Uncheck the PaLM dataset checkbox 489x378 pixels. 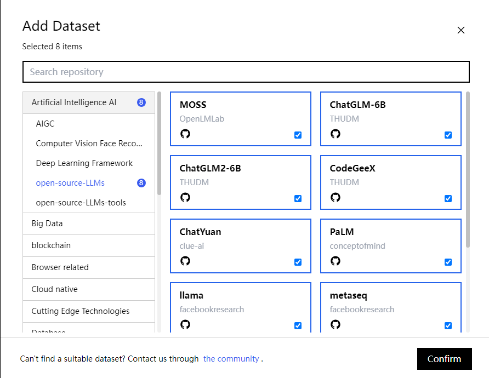click(448, 262)
